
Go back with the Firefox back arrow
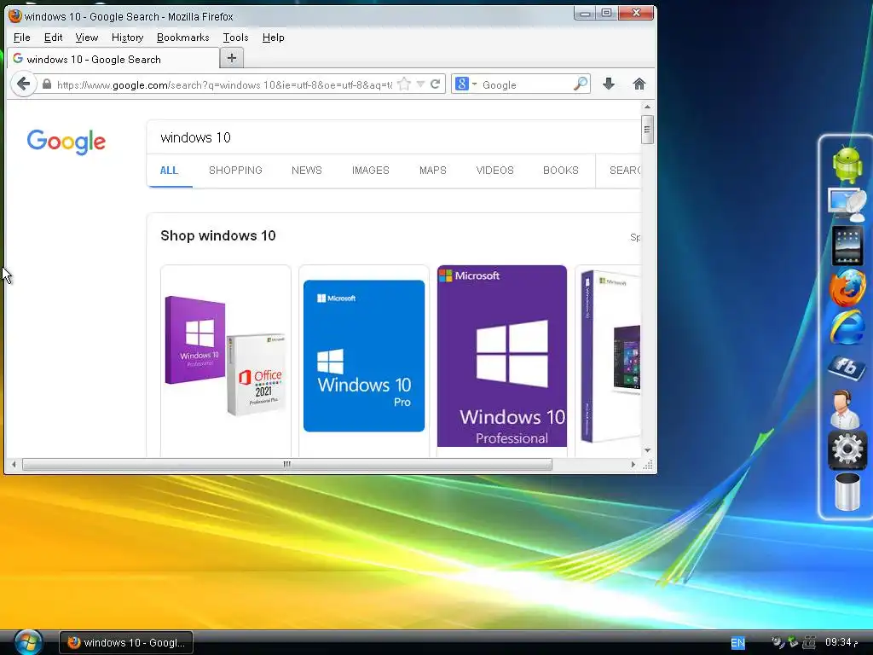tap(23, 84)
